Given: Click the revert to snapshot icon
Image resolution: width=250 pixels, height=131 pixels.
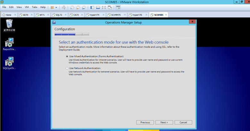Looking at the screenshot, I should [78, 7].
